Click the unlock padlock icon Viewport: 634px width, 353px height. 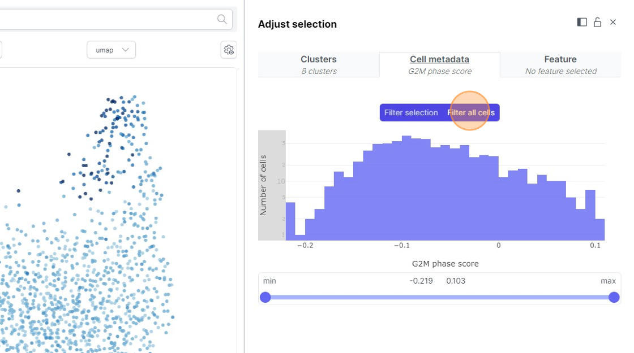point(597,22)
